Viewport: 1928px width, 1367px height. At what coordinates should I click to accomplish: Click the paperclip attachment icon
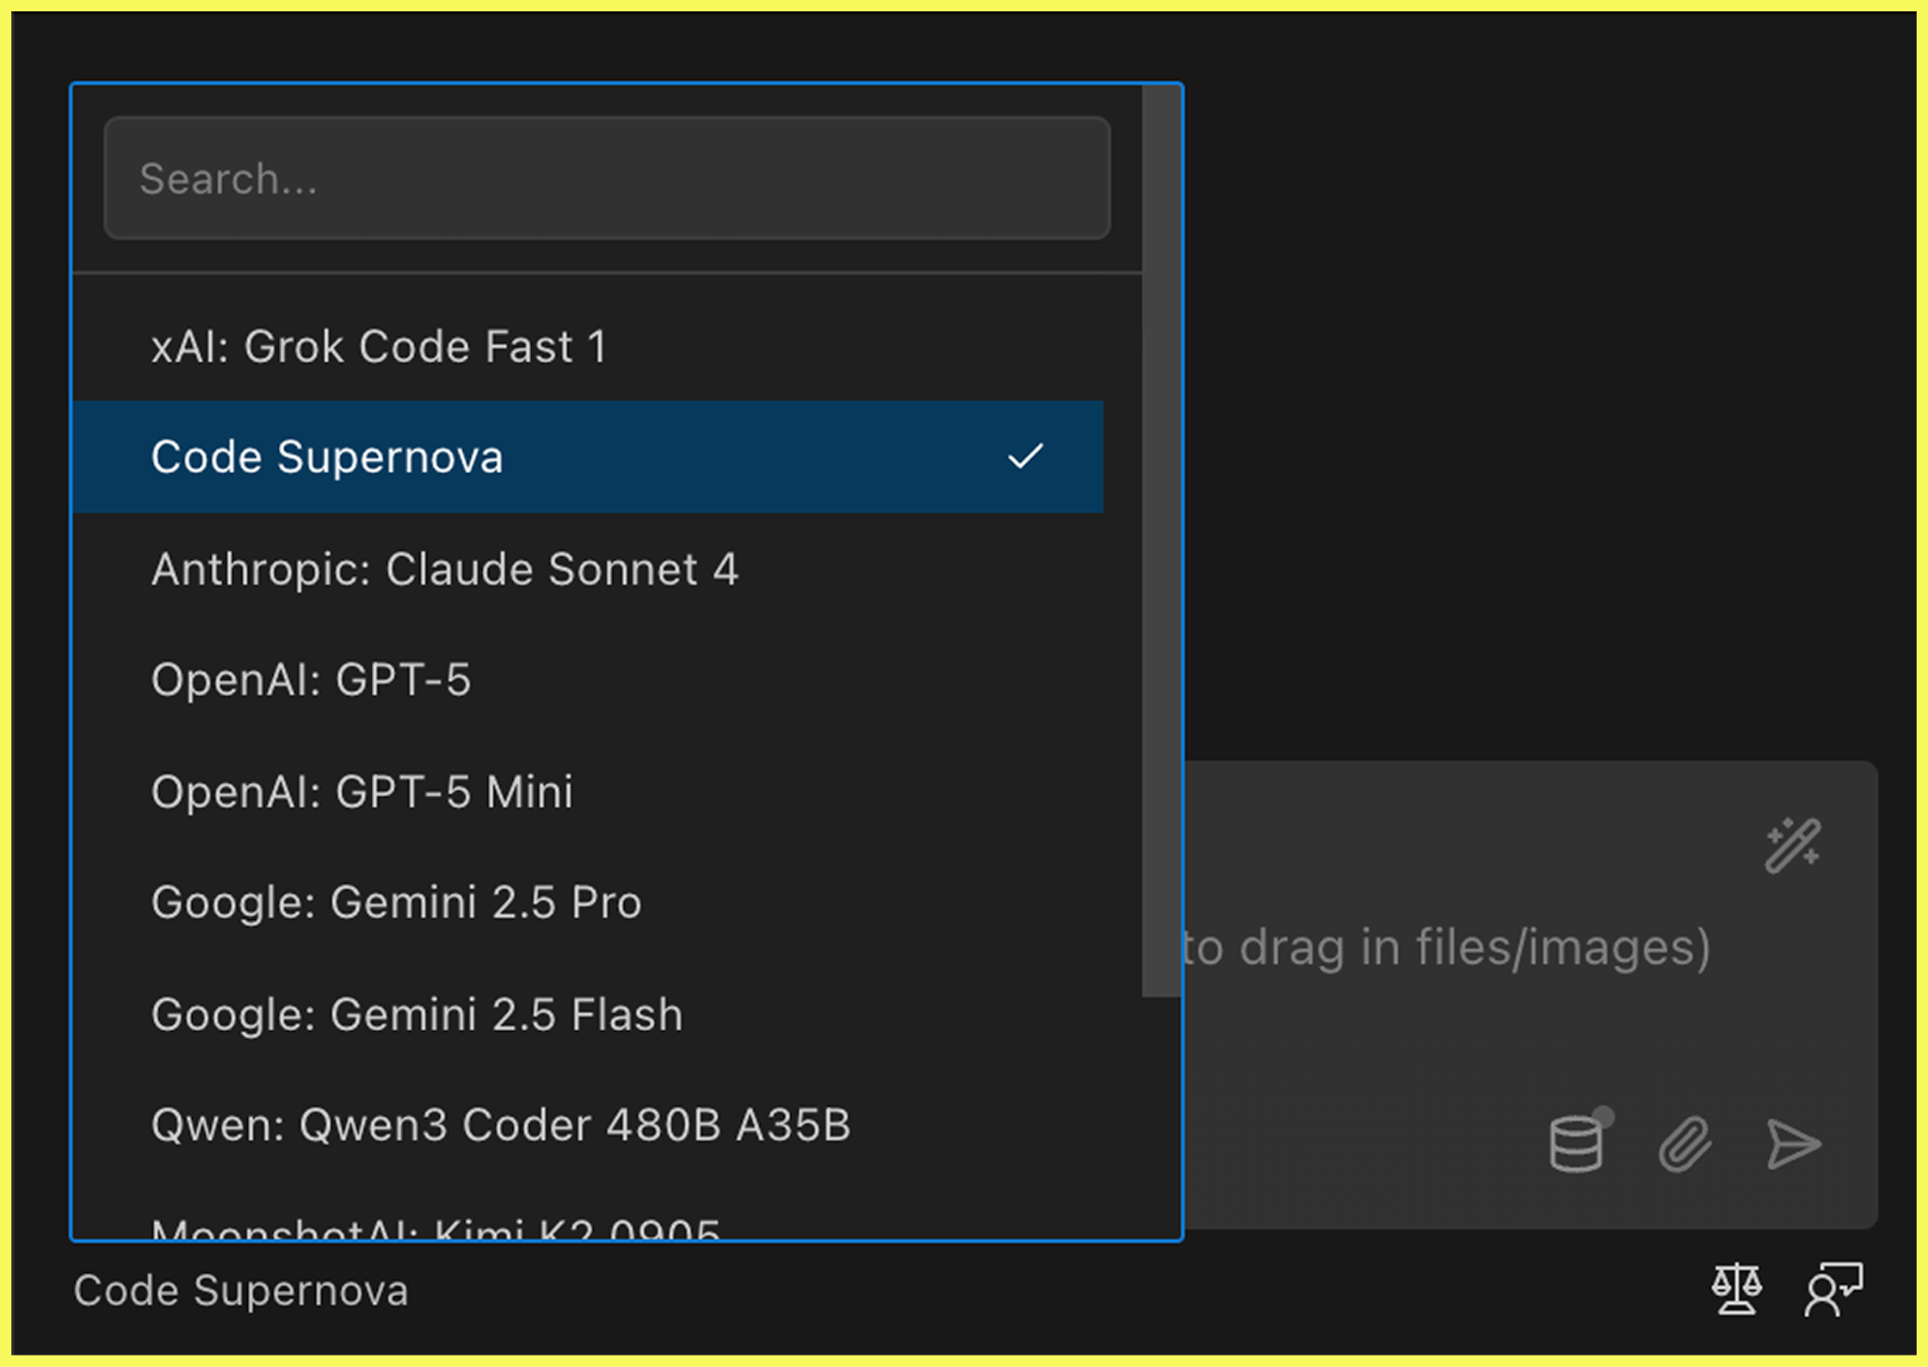(1686, 1143)
